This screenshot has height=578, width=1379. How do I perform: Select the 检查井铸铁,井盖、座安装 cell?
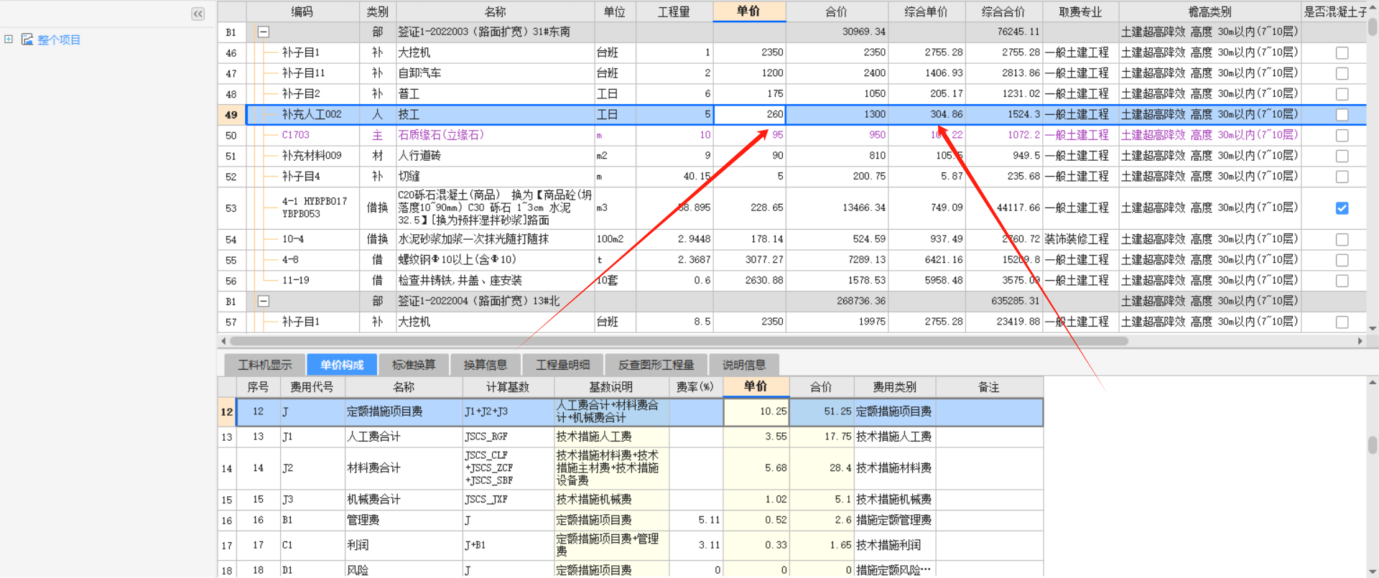(495, 281)
